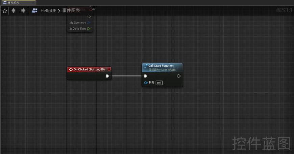294x154 pixels.
Task: Click the 事件图表 breadcrumb label
Action: pyautogui.click(x=71, y=10)
